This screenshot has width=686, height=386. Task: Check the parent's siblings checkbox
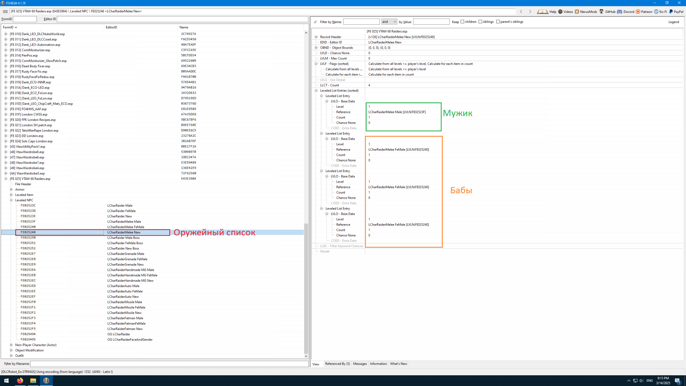click(x=498, y=22)
